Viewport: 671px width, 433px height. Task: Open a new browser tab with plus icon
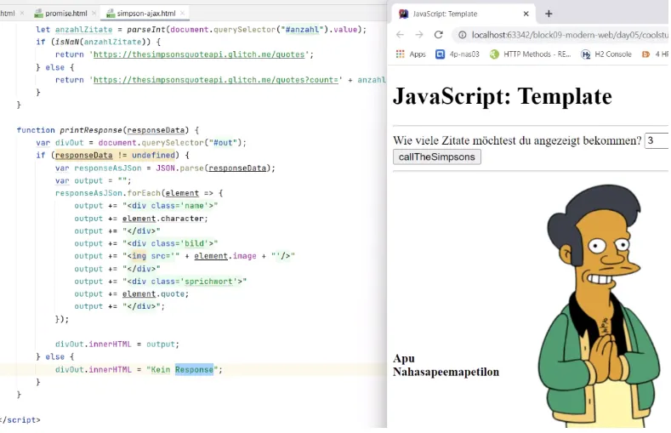point(549,14)
